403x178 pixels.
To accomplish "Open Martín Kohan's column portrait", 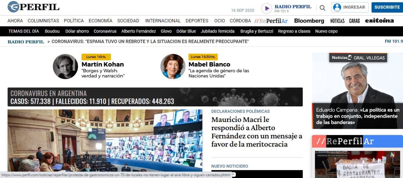I will click(66, 66).
